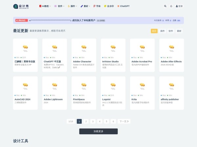Click the 素材 brush icon
The height and width of the screenshot is (147, 197).
[x=82, y=6]
